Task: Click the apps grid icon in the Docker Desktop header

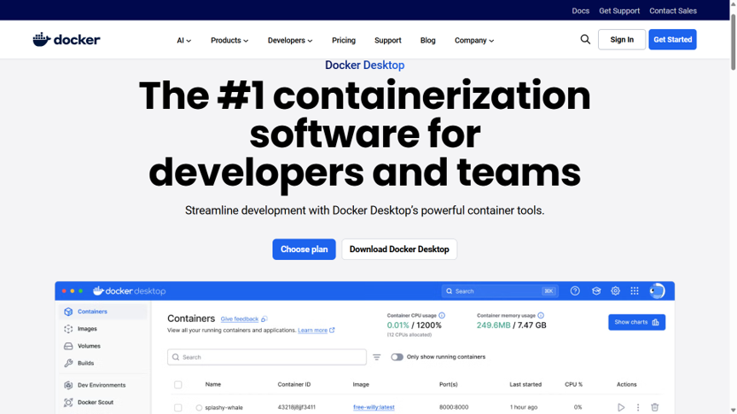Action: click(635, 291)
